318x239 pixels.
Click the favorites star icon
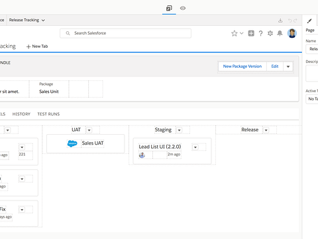coord(235,33)
